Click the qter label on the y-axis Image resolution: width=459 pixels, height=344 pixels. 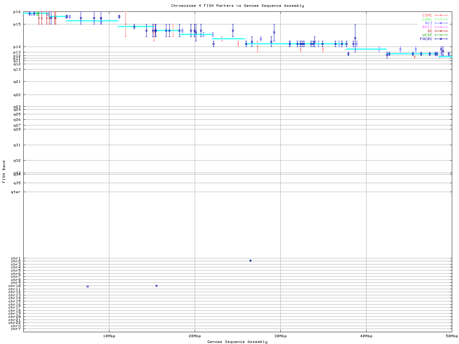16,192
